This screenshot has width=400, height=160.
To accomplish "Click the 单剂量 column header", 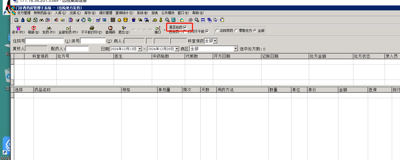I will [x=170, y=90].
